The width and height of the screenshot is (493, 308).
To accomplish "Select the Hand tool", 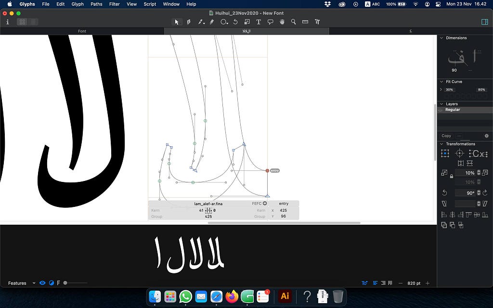I will pyautogui.click(x=282, y=22).
